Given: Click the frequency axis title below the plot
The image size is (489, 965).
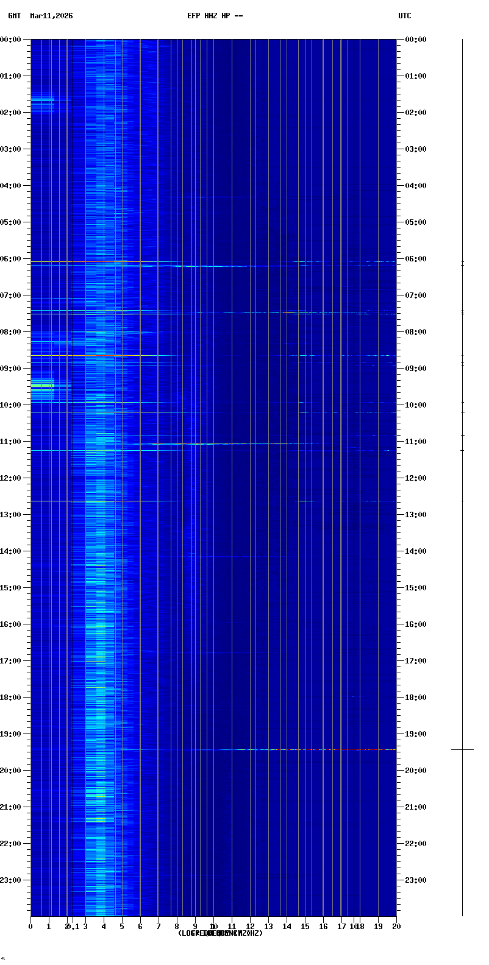Looking at the screenshot, I should (220, 933).
